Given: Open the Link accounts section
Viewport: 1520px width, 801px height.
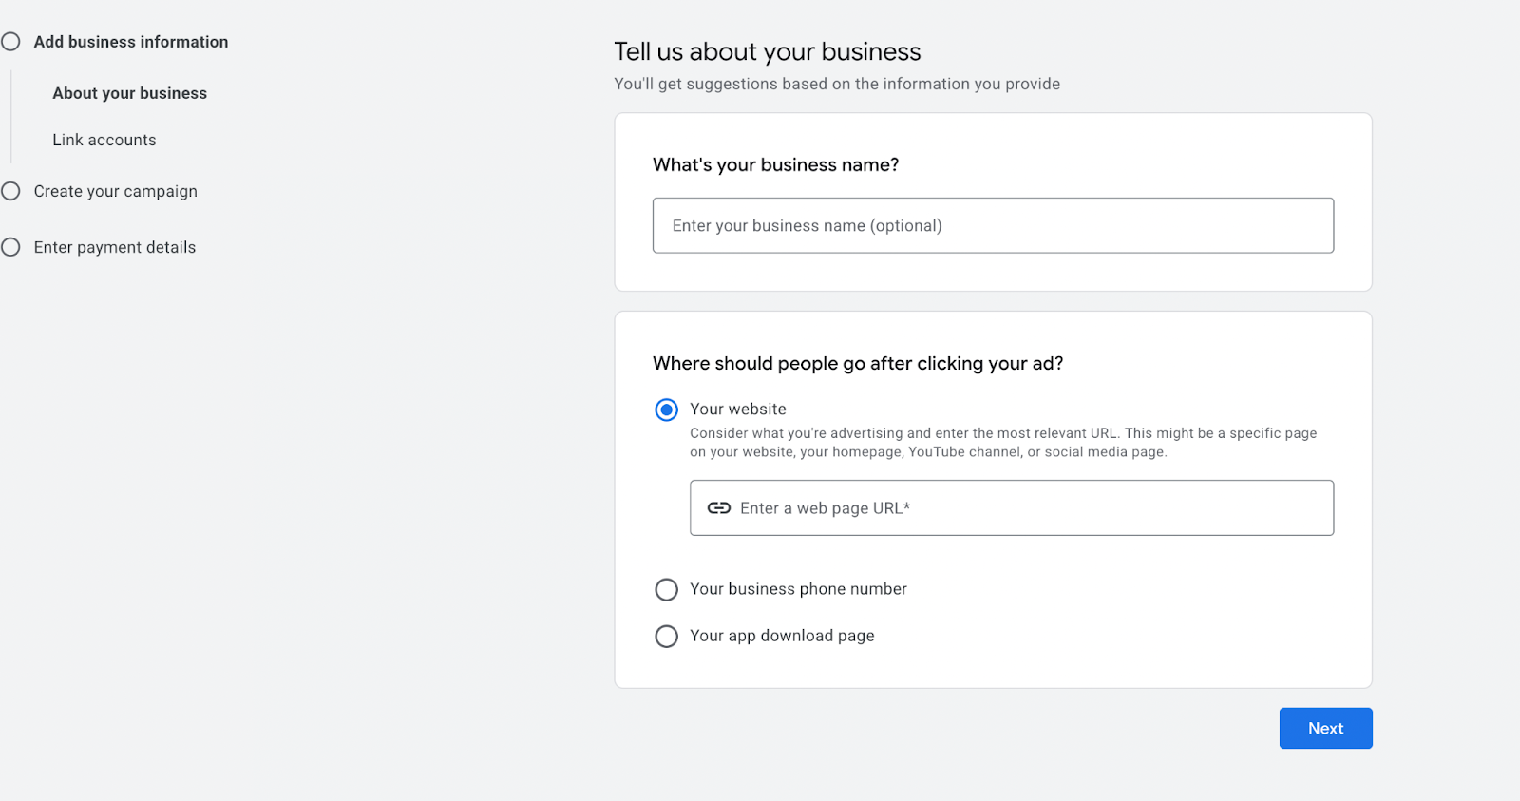Looking at the screenshot, I should point(104,139).
